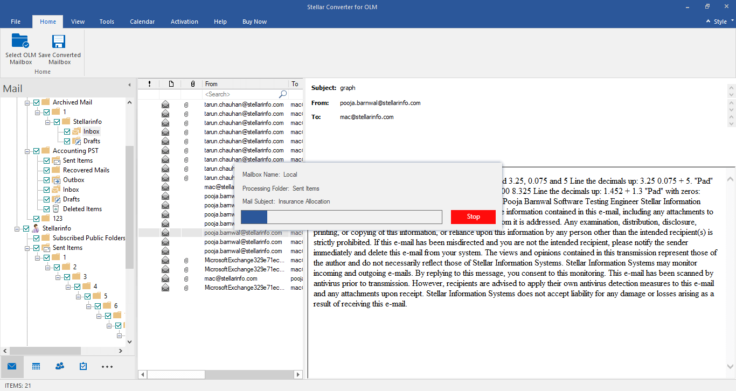The height and width of the screenshot is (391, 736).
Task: Collapse the Accounting PST tree node
Action: click(x=27, y=151)
